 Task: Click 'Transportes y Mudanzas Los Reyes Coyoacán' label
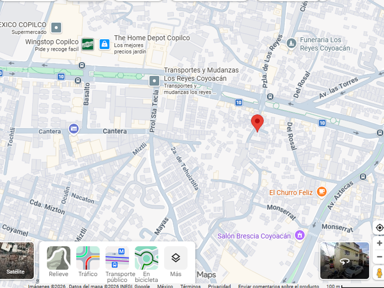pos(201,74)
